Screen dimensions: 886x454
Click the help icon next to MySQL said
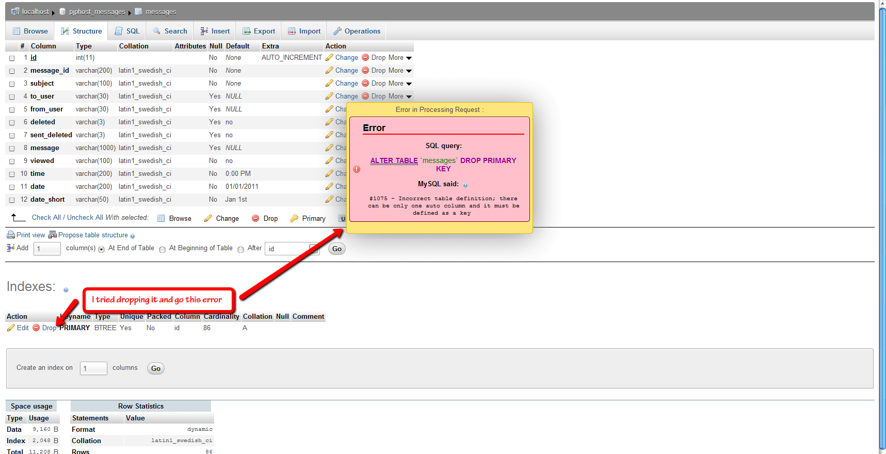[x=465, y=185]
